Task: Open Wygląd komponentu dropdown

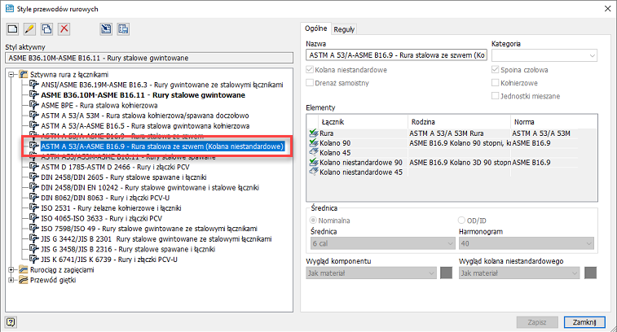Action: click(x=371, y=273)
